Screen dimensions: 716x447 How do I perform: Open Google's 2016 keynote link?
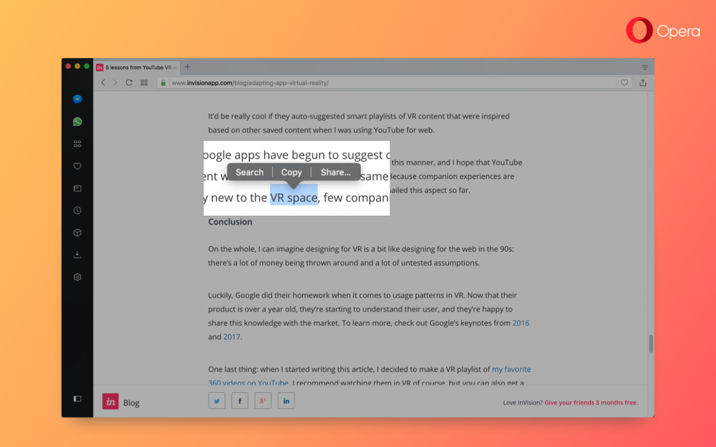click(x=521, y=323)
